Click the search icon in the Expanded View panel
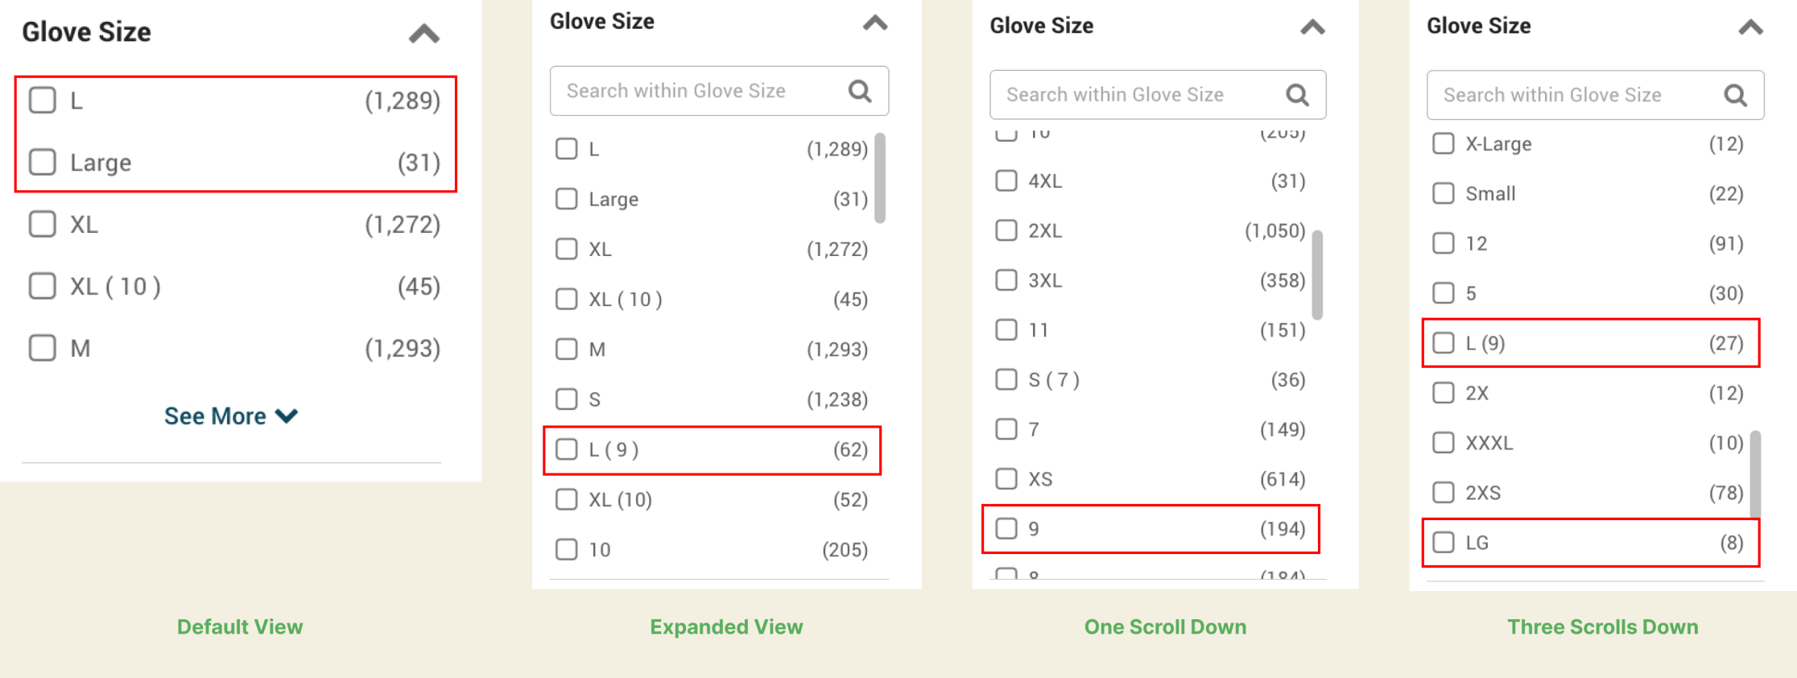Image resolution: width=1797 pixels, height=678 pixels. click(859, 90)
